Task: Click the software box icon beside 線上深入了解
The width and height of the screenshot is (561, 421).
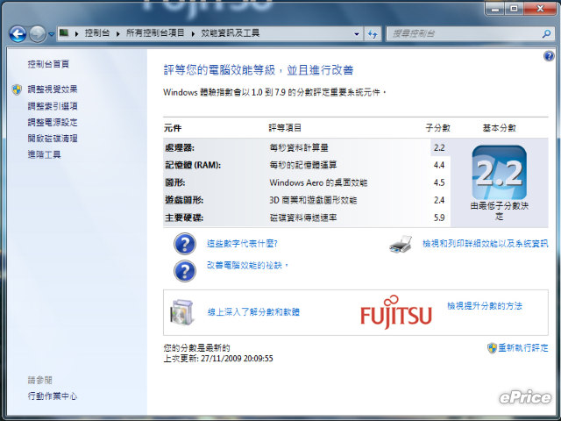Action: (x=182, y=312)
